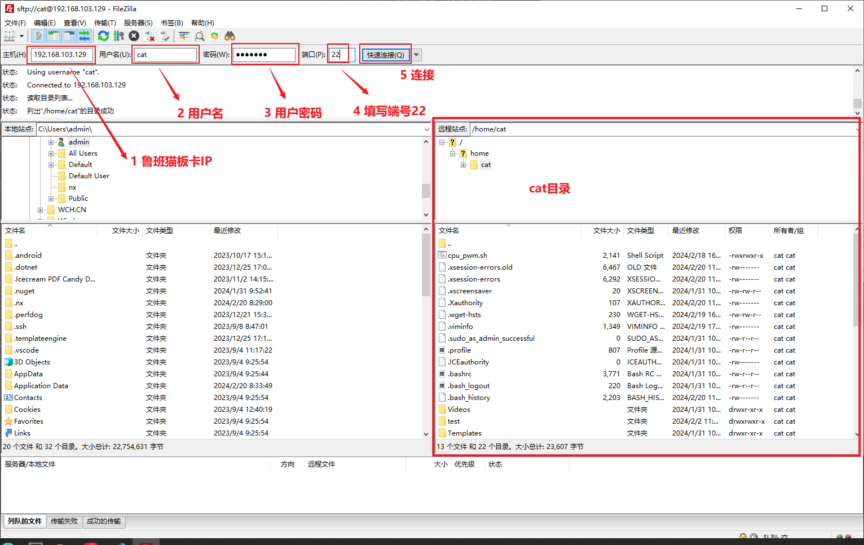Viewport: 864px width, 545px height.
Task: Select 3D Objects local folder icon
Action: [8, 362]
